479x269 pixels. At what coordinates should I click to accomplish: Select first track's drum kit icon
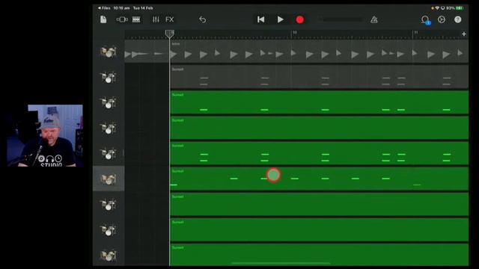108,52
